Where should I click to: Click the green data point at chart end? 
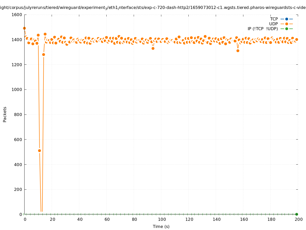tap(297, 214)
